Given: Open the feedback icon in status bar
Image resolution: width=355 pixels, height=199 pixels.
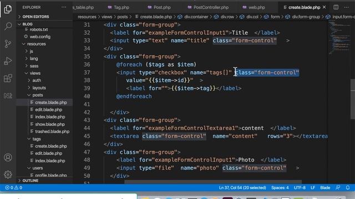Looking at the screenshot, I should pos(338,187).
